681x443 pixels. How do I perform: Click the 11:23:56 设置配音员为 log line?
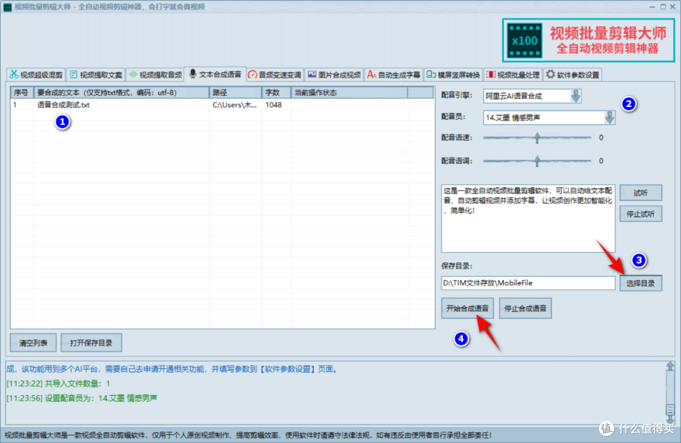(x=81, y=398)
